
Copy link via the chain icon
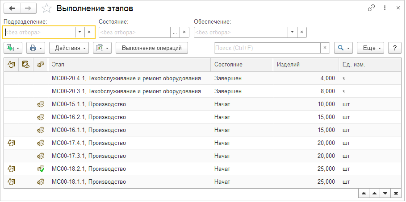[x=371, y=8]
